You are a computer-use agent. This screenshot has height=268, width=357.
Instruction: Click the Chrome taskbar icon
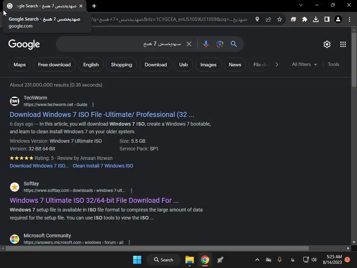click(x=205, y=260)
